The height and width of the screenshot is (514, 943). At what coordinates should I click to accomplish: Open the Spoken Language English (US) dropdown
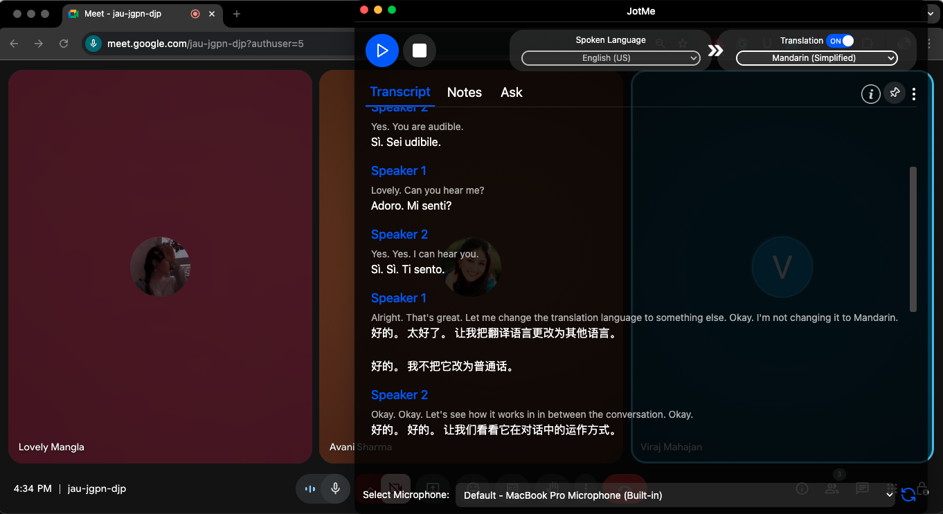click(x=611, y=58)
